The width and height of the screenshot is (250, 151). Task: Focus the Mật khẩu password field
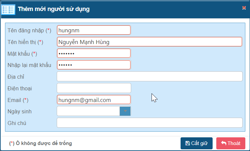tap(93, 53)
